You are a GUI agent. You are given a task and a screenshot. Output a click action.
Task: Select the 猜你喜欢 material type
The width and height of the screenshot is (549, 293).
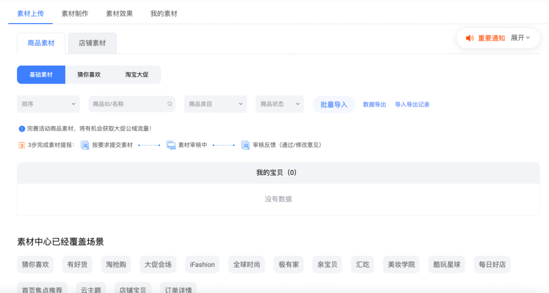[x=89, y=75]
